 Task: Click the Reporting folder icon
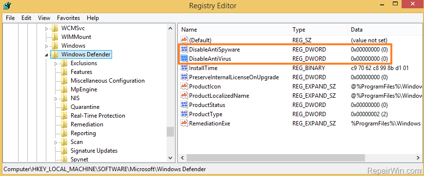coord(64,133)
